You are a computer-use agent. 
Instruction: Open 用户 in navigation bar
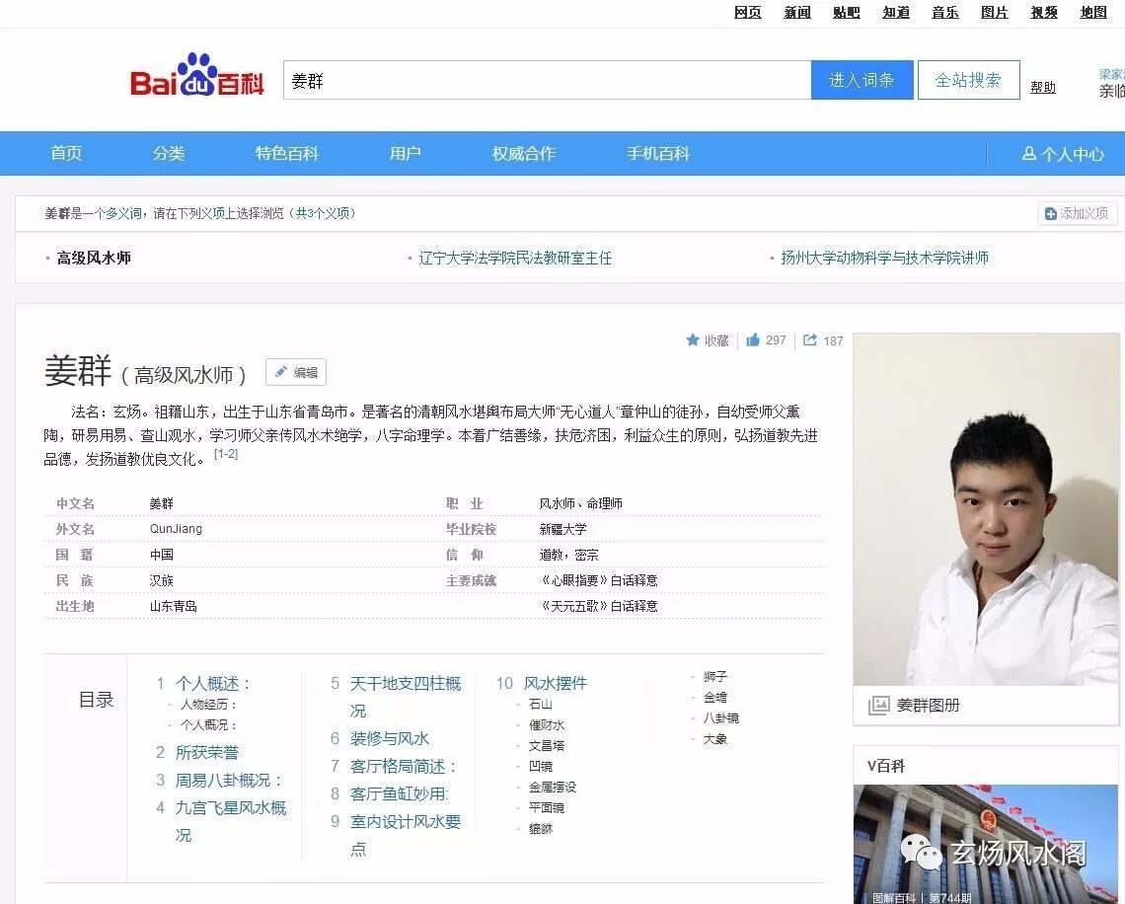pos(406,153)
